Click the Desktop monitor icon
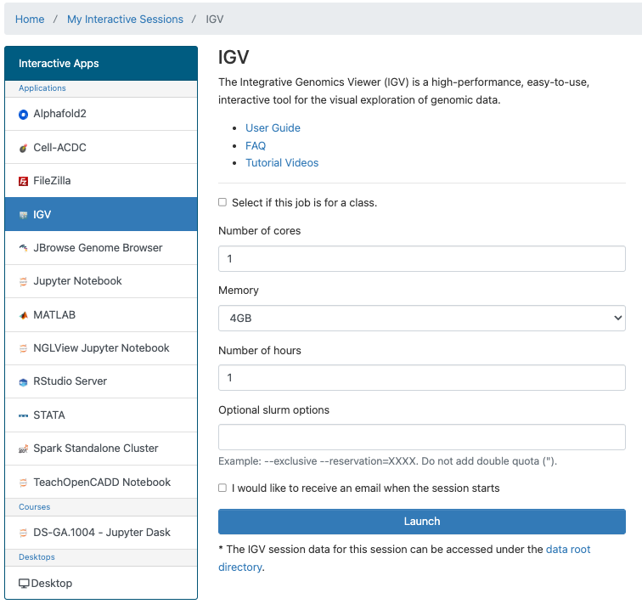The image size is (642, 604). pyautogui.click(x=24, y=584)
